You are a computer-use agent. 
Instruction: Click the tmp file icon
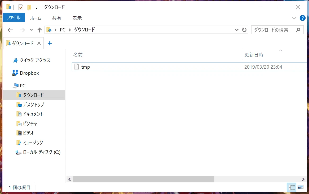tap(77, 67)
